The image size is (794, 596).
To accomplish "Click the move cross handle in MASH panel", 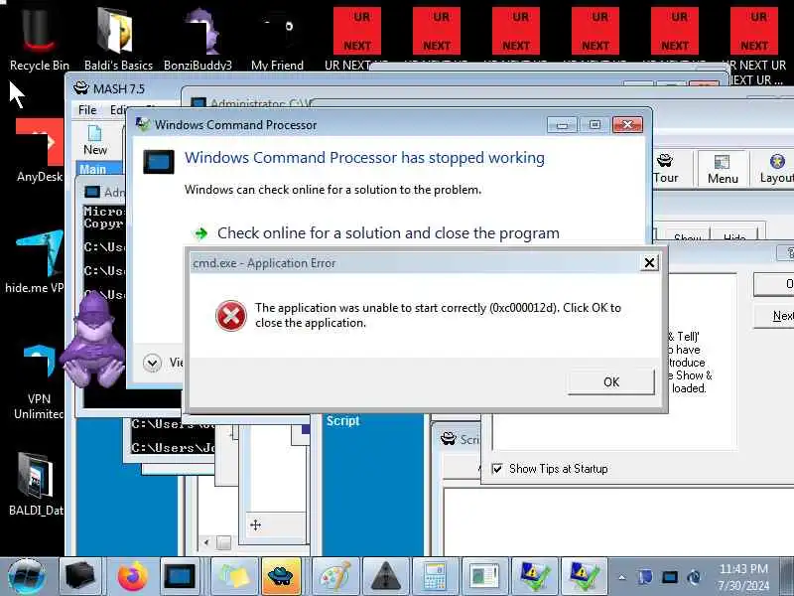I will (256, 525).
